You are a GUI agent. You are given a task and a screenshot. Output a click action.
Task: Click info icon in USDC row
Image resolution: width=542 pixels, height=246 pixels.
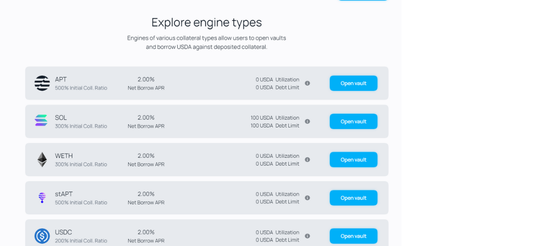(x=307, y=236)
